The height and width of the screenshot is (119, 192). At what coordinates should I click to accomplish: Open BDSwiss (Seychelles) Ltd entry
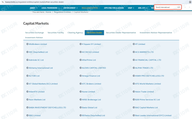pyautogui.click(x=93, y=115)
